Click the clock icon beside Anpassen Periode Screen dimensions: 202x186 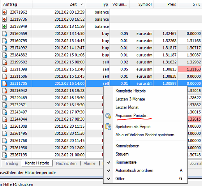(108, 116)
